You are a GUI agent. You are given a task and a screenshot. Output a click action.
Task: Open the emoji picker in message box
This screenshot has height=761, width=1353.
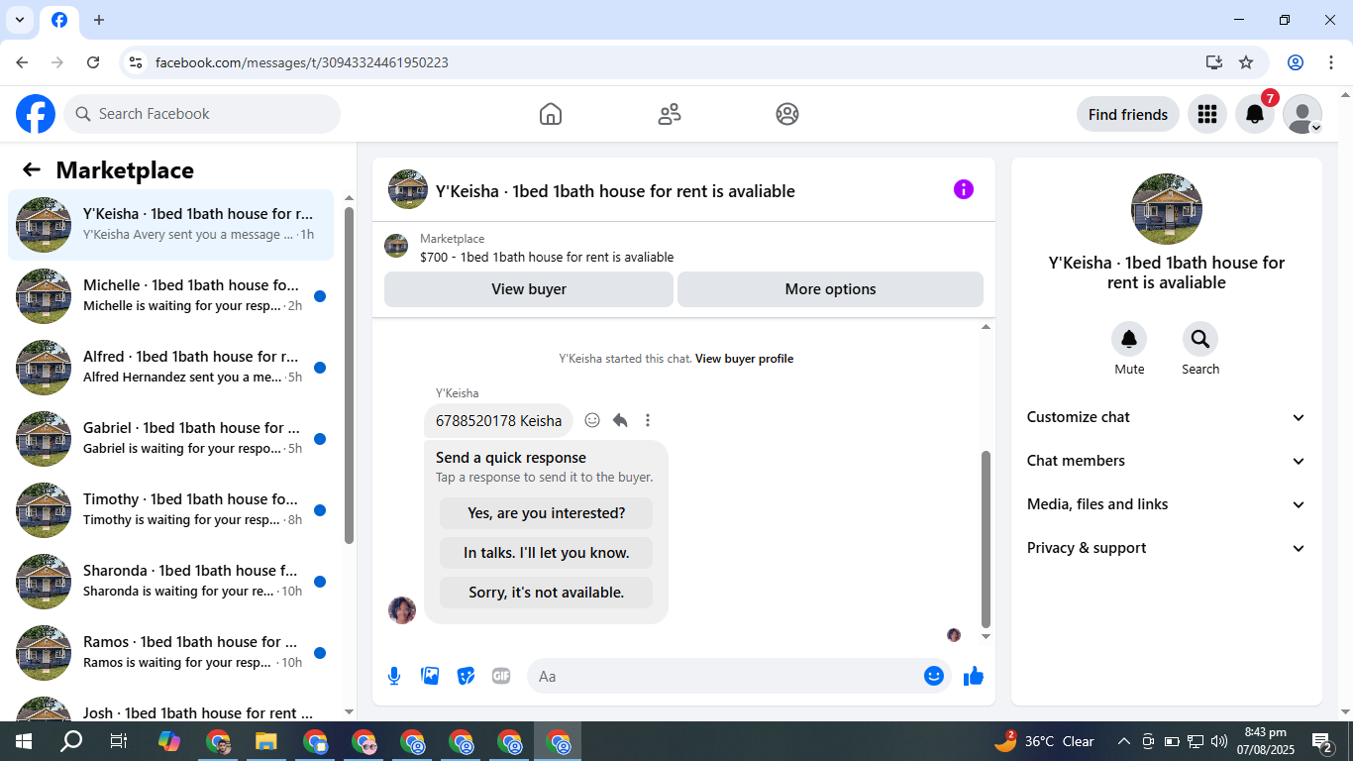tap(933, 676)
